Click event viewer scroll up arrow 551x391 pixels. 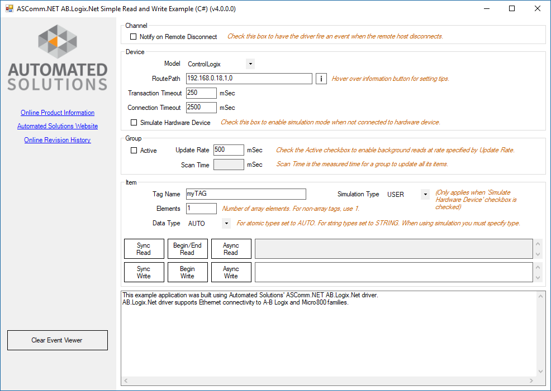point(541,296)
